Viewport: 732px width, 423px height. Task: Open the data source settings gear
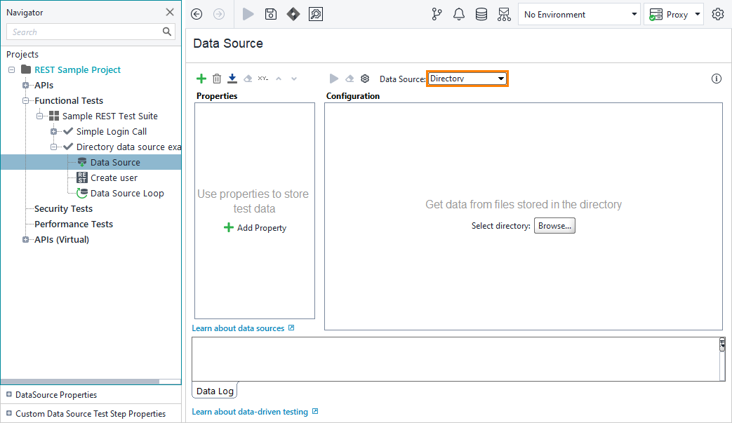[364, 78]
